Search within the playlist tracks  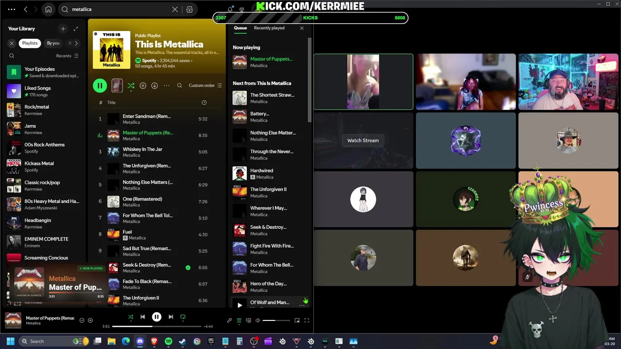pos(180,85)
